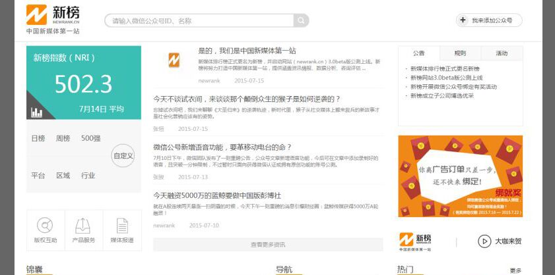Open notice 新榜网站3.0beta版公测上线
This screenshot has width=555, height=275.
tap(446, 78)
